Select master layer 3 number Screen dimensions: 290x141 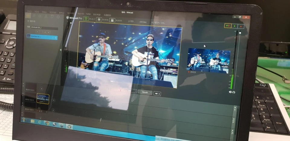click(x=232, y=133)
